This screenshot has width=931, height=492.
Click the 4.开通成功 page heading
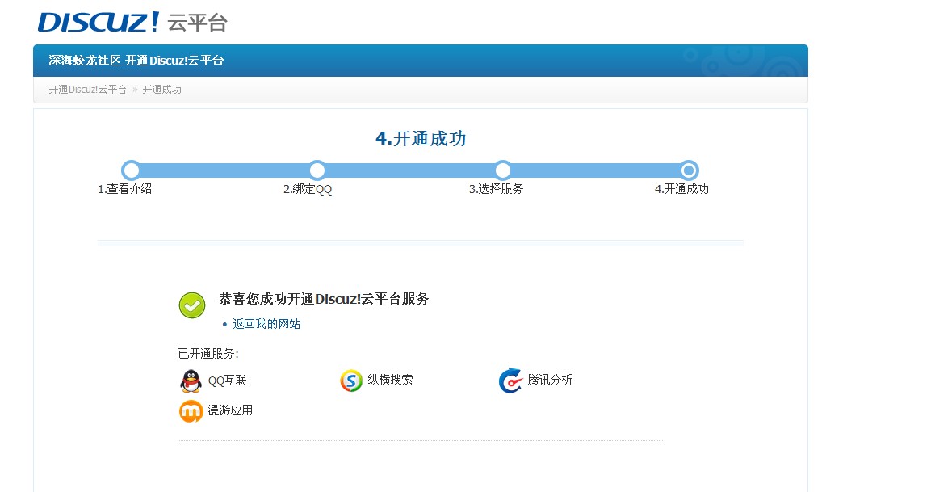[421, 139]
